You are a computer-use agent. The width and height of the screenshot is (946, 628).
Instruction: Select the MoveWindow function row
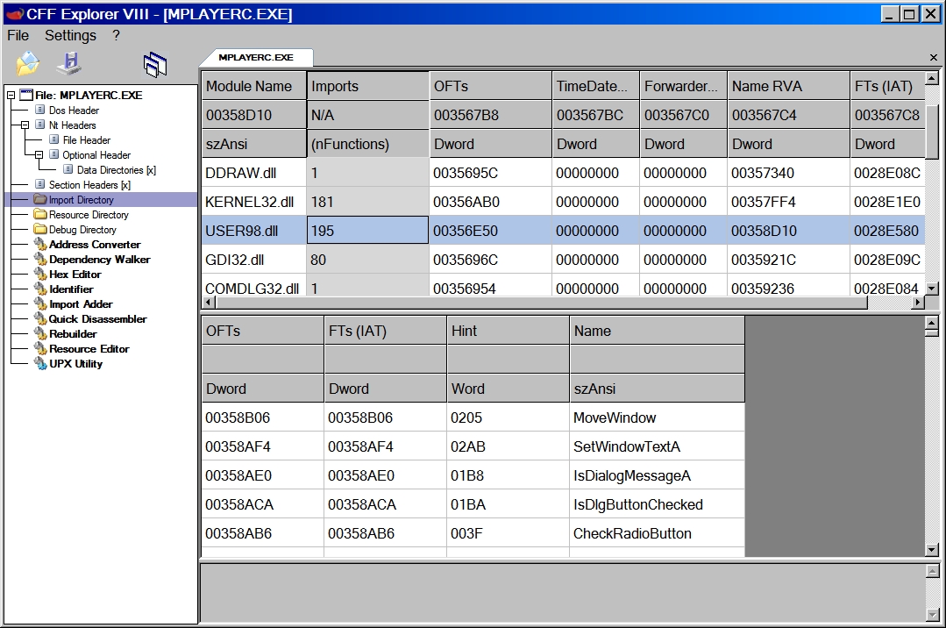tap(473, 417)
